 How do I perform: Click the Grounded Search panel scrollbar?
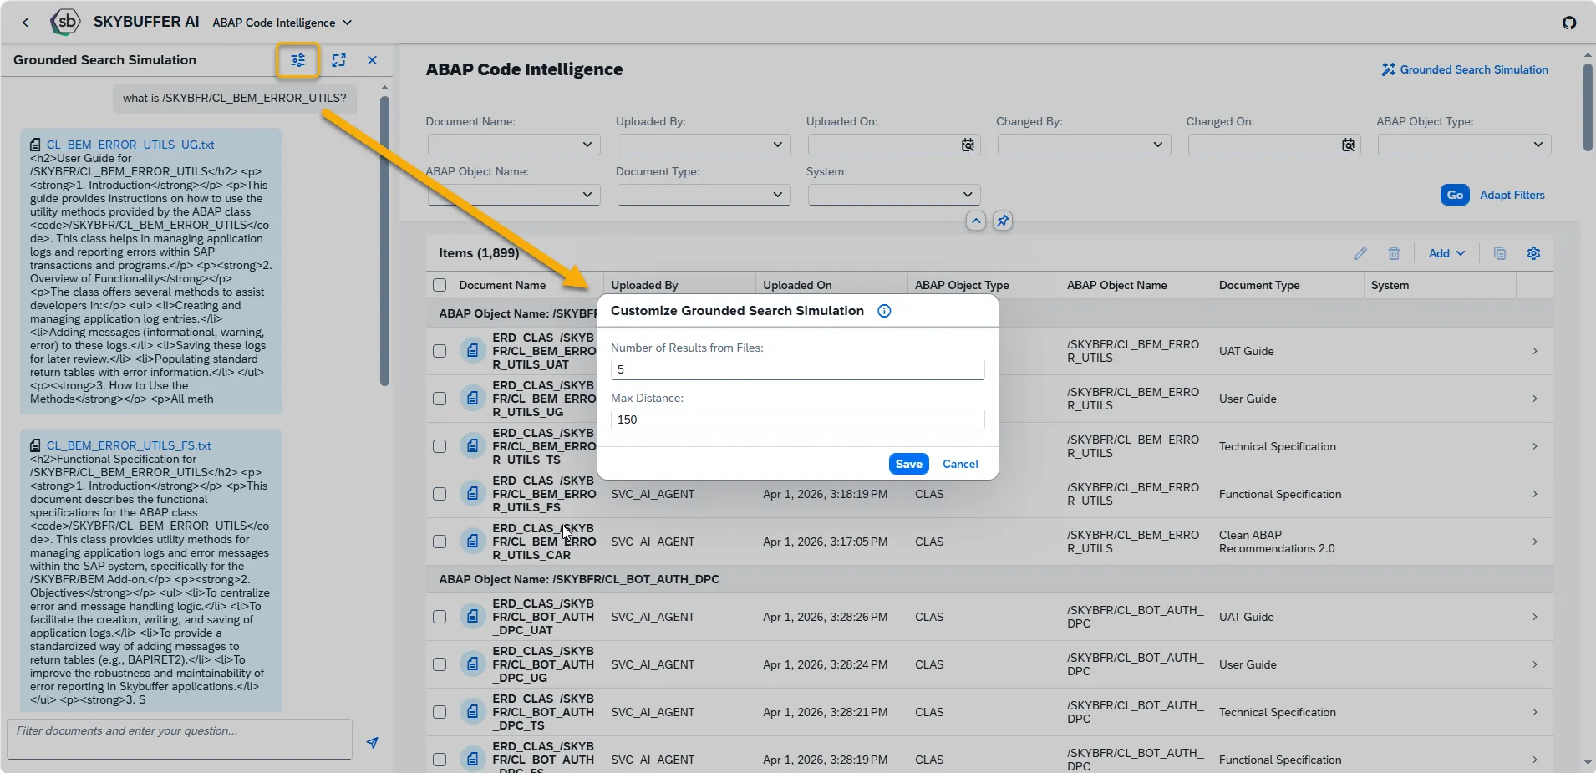pyautogui.click(x=384, y=241)
